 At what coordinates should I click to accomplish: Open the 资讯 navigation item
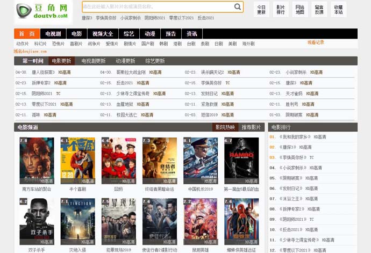[192, 34]
